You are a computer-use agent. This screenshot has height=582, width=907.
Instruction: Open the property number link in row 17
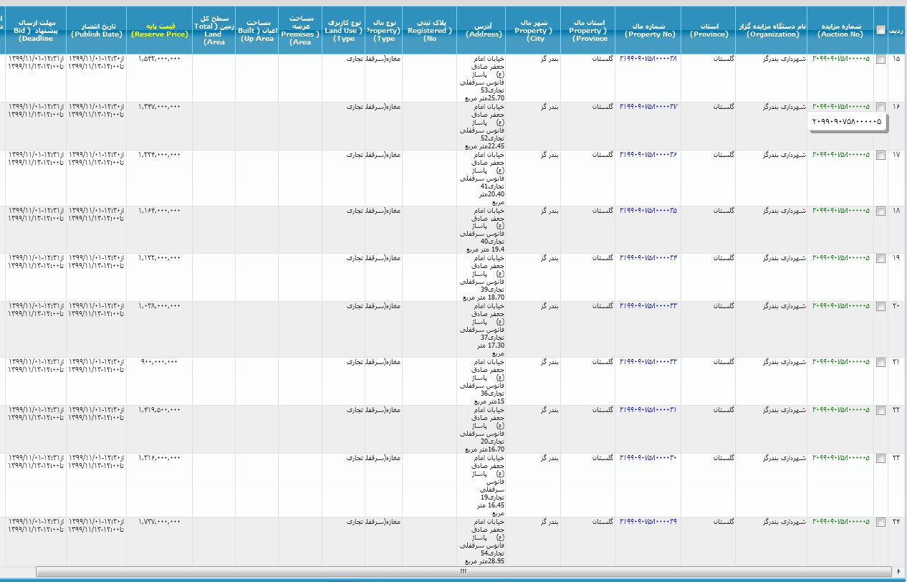coord(648,154)
